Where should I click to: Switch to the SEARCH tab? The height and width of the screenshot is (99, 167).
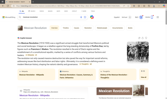32,11
